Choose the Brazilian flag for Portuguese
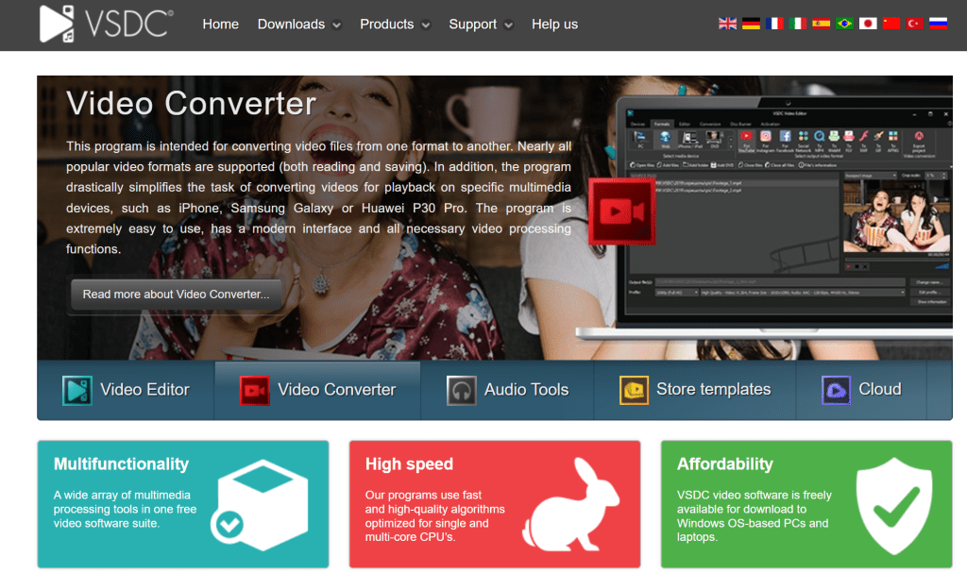The width and height of the screenshot is (967, 573). pos(844,24)
